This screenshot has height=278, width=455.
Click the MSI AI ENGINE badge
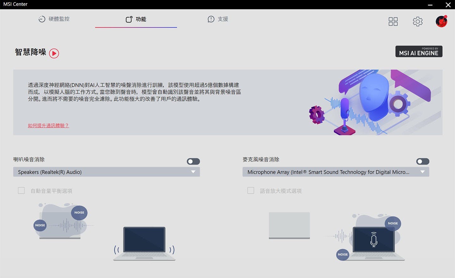(x=419, y=52)
